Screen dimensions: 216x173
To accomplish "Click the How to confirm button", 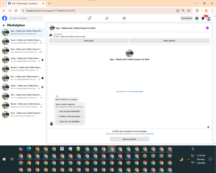I will 130,139.
